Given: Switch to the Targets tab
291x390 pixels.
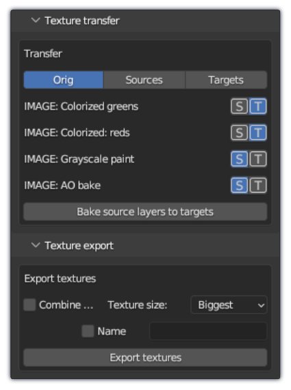Looking at the screenshot, I should 226,80.
